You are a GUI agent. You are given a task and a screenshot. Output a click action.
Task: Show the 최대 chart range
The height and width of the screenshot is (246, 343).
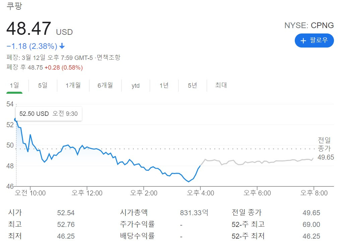(221, 85)
